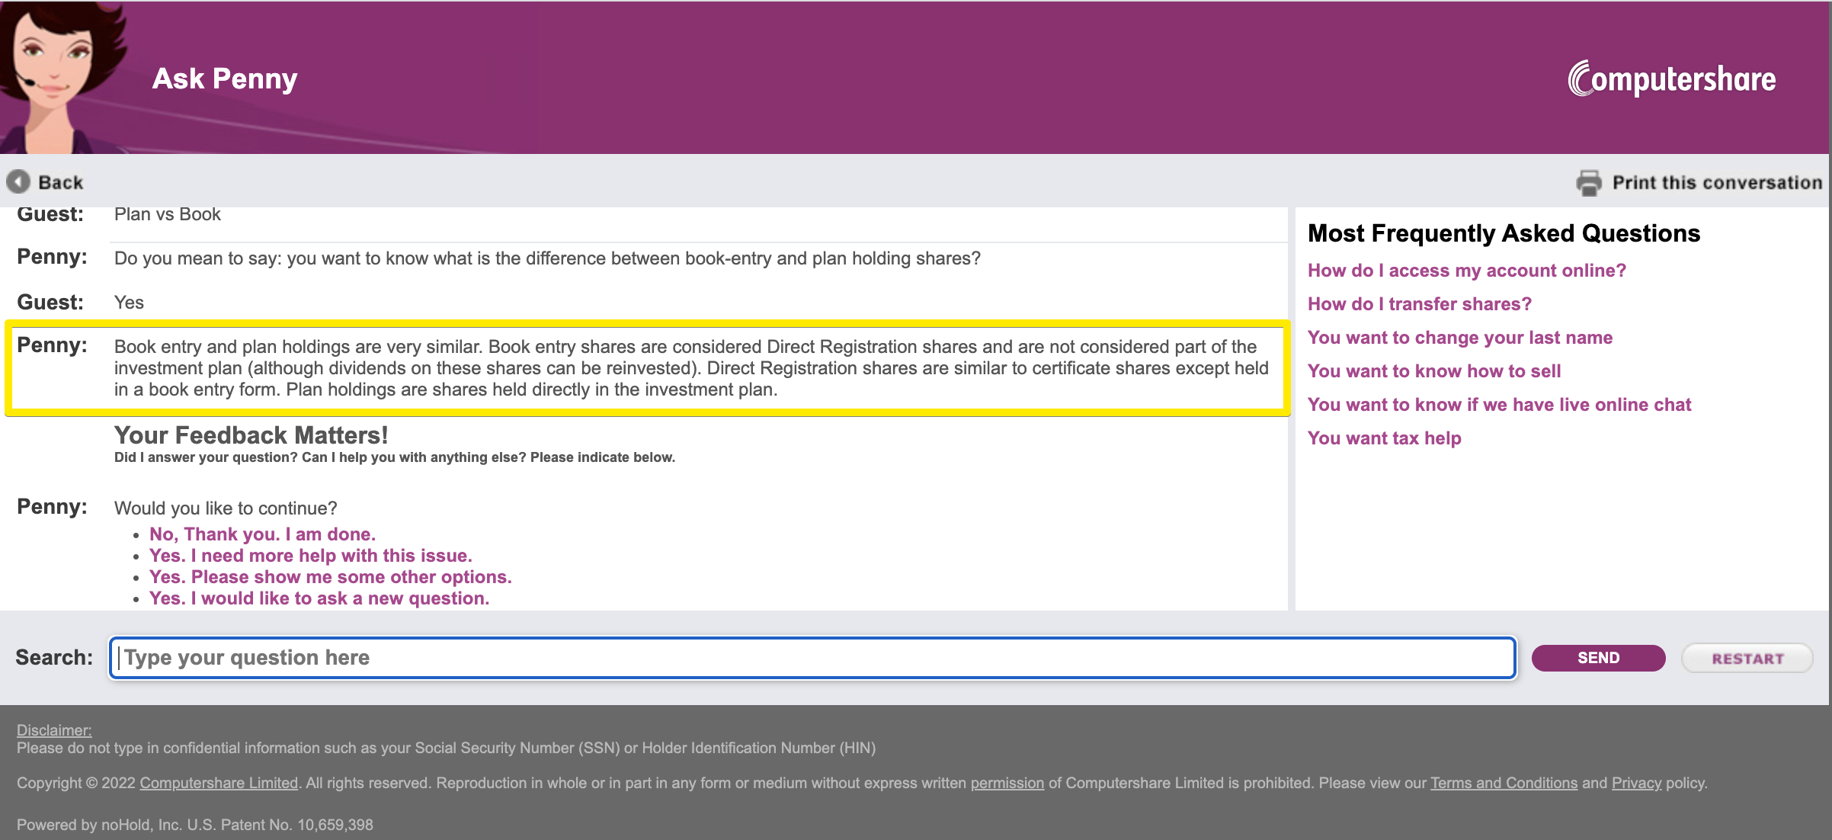1832x840 pixels.
Task: Open 'How do I transfer shares?' FAQ
Action: 1419,304
